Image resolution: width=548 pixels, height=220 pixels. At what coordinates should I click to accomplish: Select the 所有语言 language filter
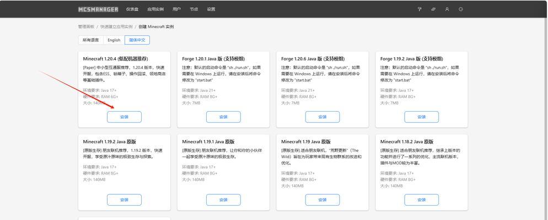click(x=90, y=40)
